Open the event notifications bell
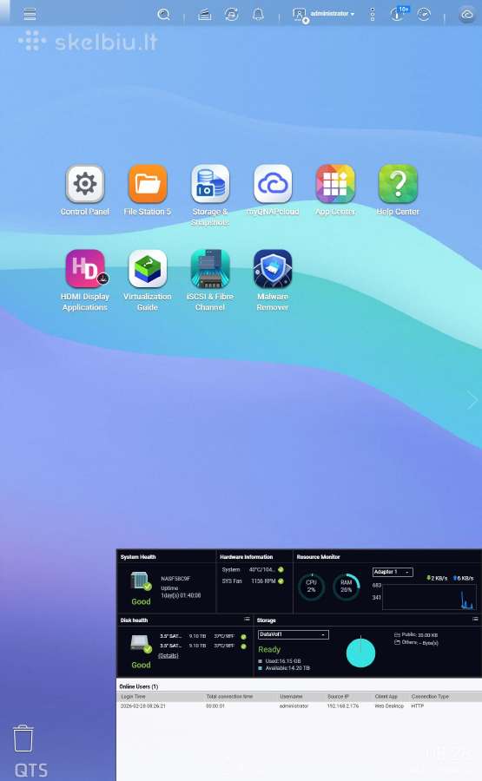Image resolution: width=482 pixels, height=781 pixels. pos(258,15)
